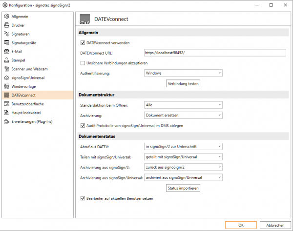Image resolution: width=293 pixels, height=231 pixels.
Task: Click the Signaturen icon in sidebar
Action: pyautogui.click(x=7, y=34)
